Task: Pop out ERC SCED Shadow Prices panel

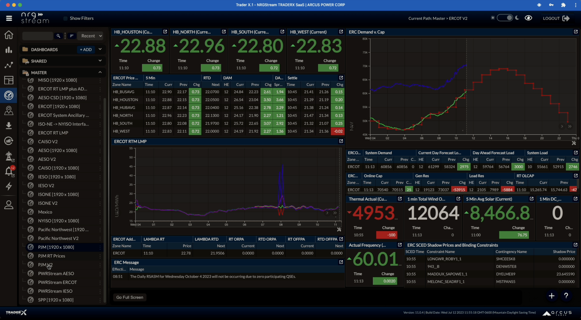Action: click(575, 245)
